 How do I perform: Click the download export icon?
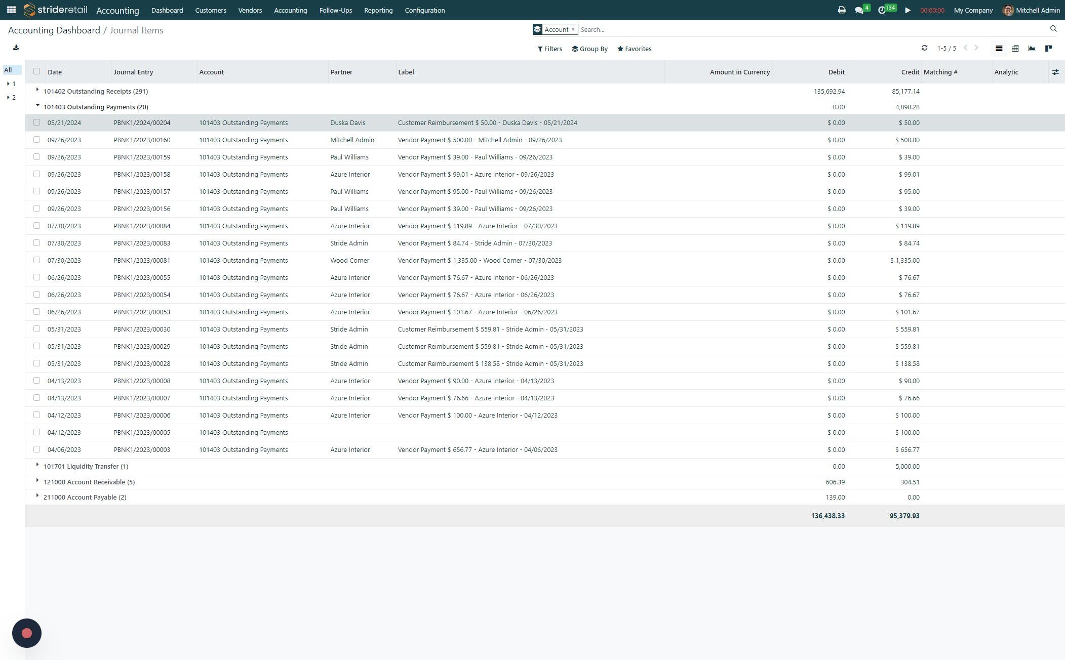tap(16, 48)
